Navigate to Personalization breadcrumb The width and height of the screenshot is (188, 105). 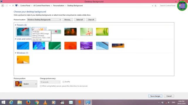tap(59, 6)
